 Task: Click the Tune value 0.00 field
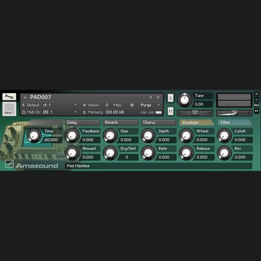tap(202, 104)
